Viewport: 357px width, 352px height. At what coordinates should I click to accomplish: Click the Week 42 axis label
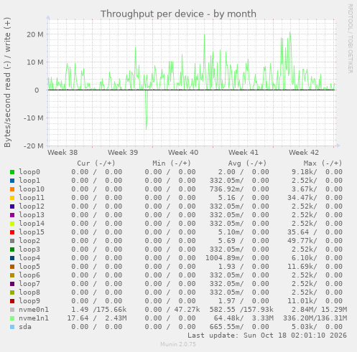click(x=304, y=153)
